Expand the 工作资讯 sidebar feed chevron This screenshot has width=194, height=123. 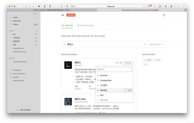pos(11,38)
